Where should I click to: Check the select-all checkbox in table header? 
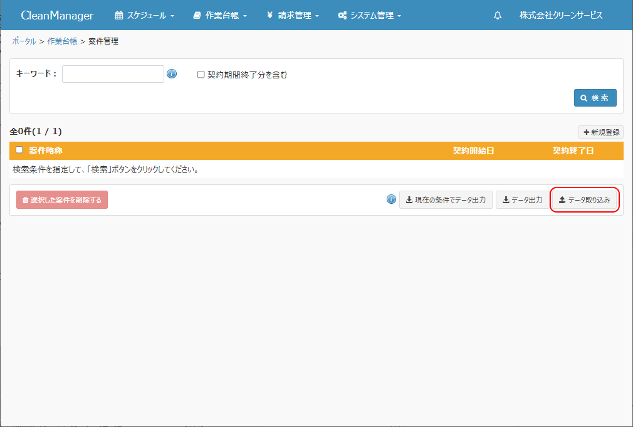tap(19, 150)
